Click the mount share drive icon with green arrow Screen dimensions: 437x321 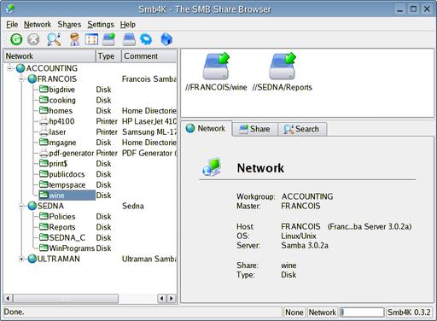point(109,39)
